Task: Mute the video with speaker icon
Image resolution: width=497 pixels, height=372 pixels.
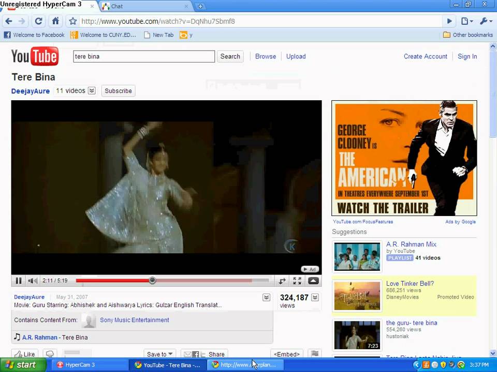Action: (x=32, y=281)
